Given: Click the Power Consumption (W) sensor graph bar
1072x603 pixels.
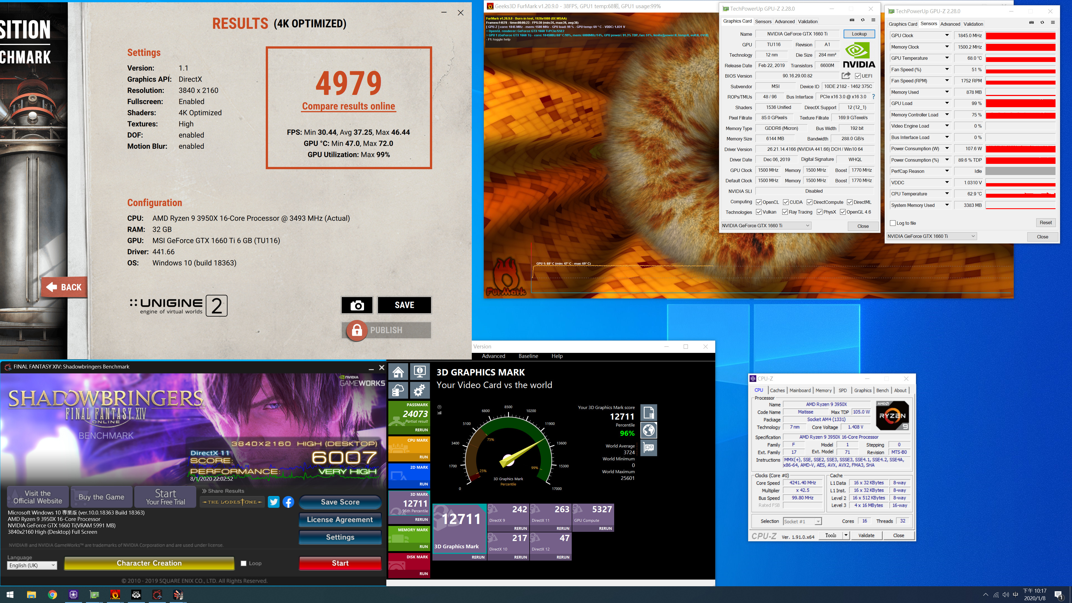Looking at the screenshot, I should point(1020,149).
